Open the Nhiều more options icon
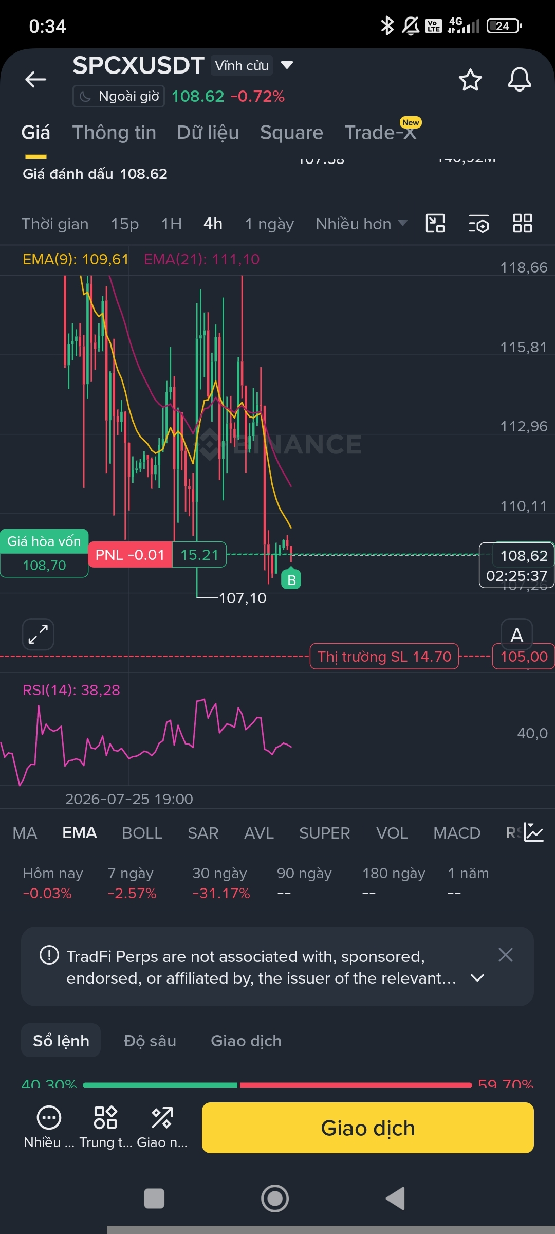The image size is (555, 1234). click(x=49, y=1128)
